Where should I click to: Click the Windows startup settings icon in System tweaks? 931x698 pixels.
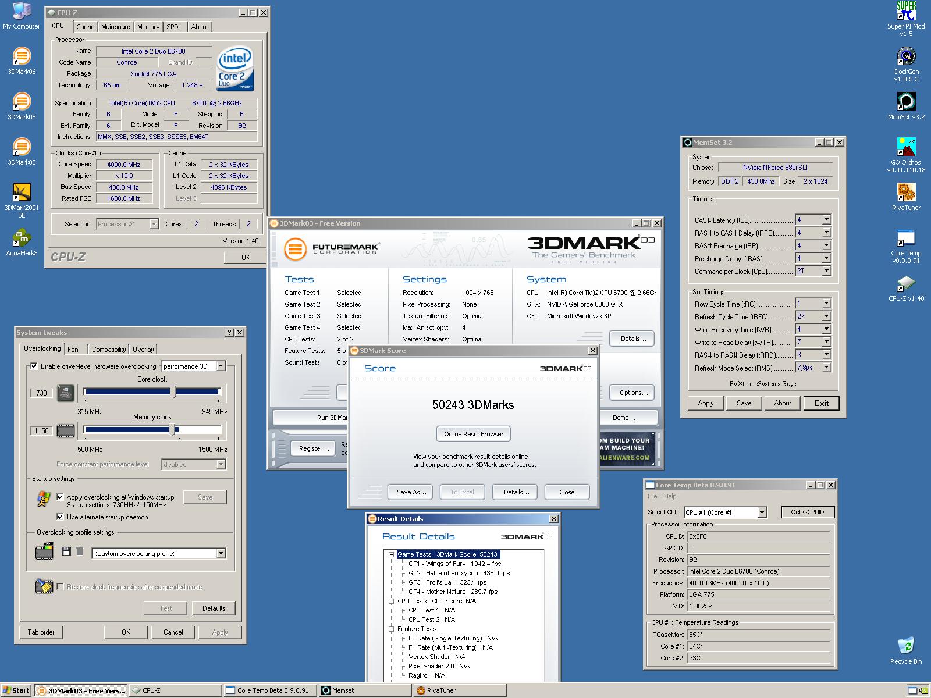pyautogui.click(x=44, y=498)
